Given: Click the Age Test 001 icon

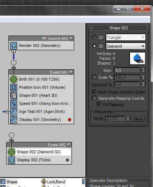Looking at the screenshot, I should coord(14,111).
